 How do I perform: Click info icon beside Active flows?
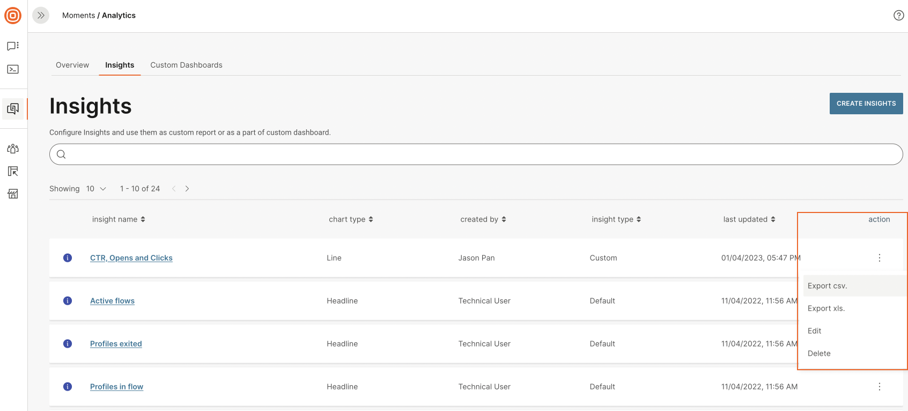tap(68, 301)
